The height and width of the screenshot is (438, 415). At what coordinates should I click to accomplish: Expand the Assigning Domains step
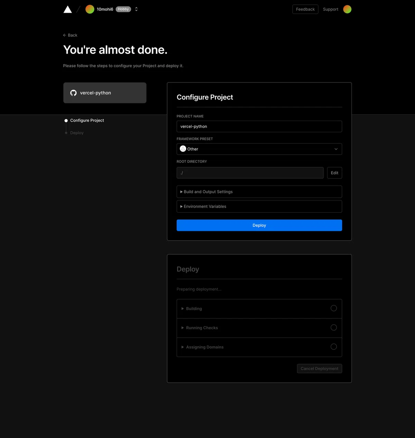point(259,347)
